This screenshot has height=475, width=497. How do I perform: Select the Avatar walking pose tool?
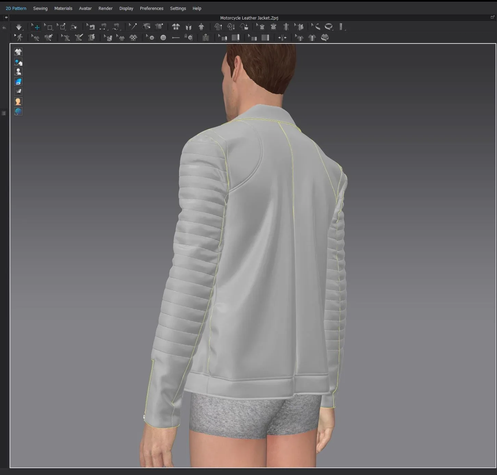point(18,38)
